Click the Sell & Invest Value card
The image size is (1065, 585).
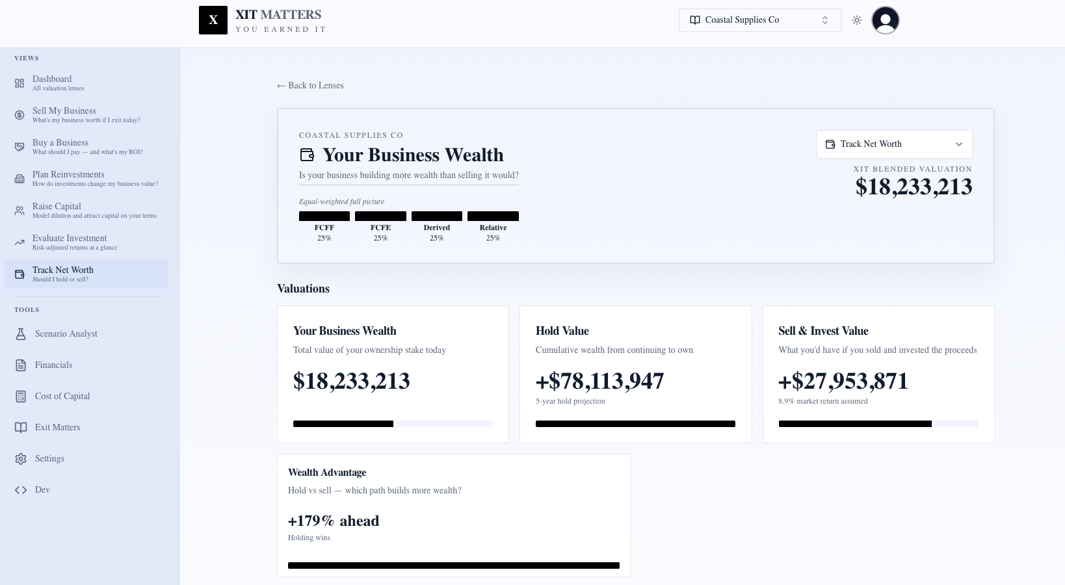click(878, 374)
